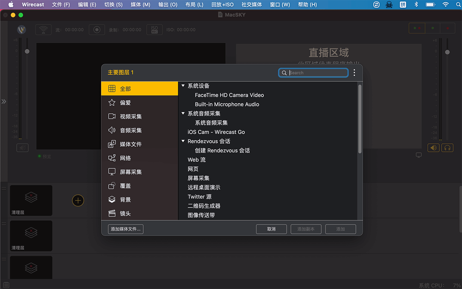Click the 取消 button
This screenshot has height=289, width=462.
pos(271,229)
